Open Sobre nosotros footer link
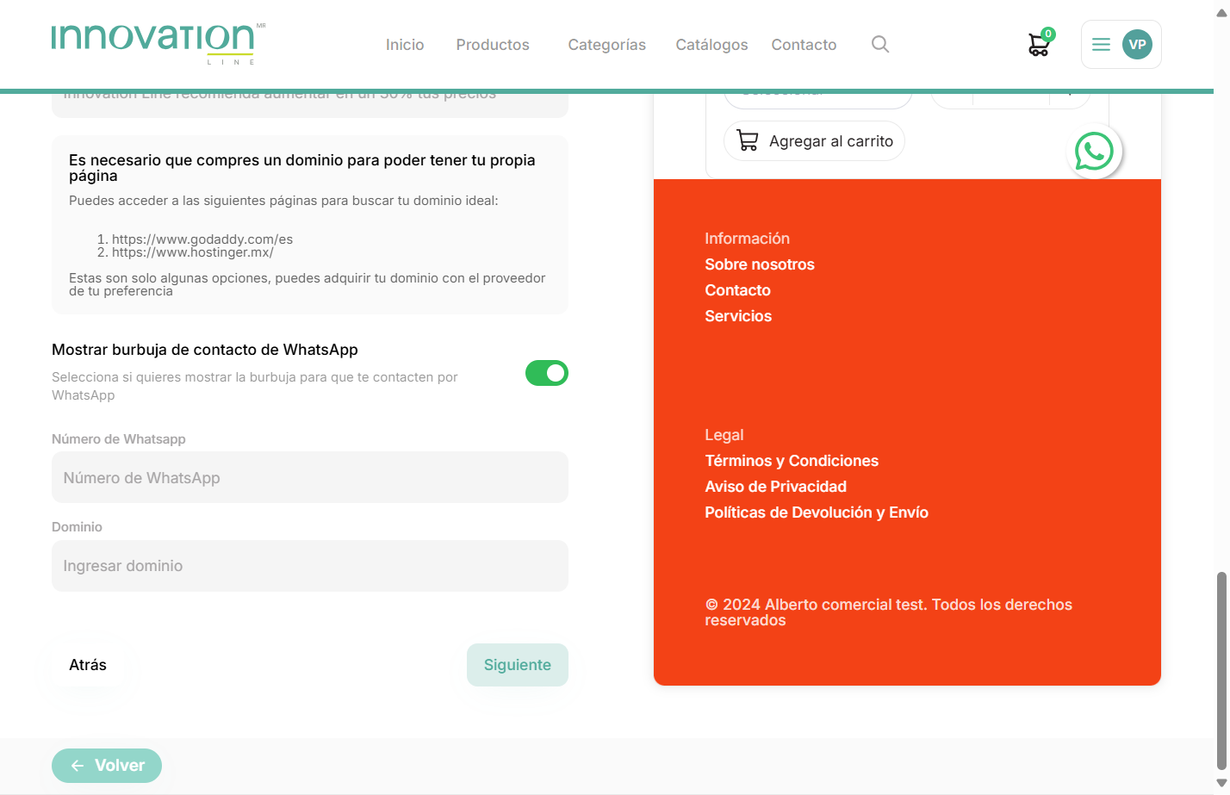This screenshot has height=795, width=1230. [760, 264]
